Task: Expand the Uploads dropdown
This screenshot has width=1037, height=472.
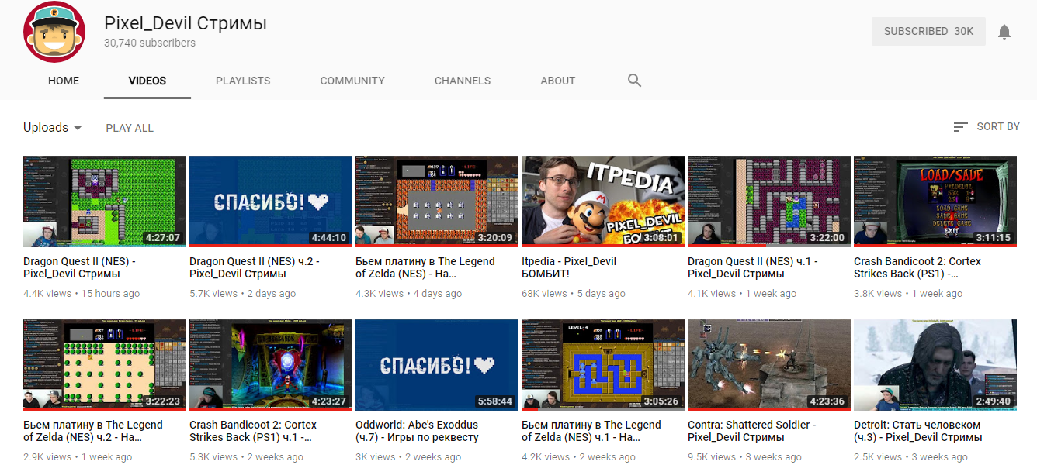Action: [53, 128]
